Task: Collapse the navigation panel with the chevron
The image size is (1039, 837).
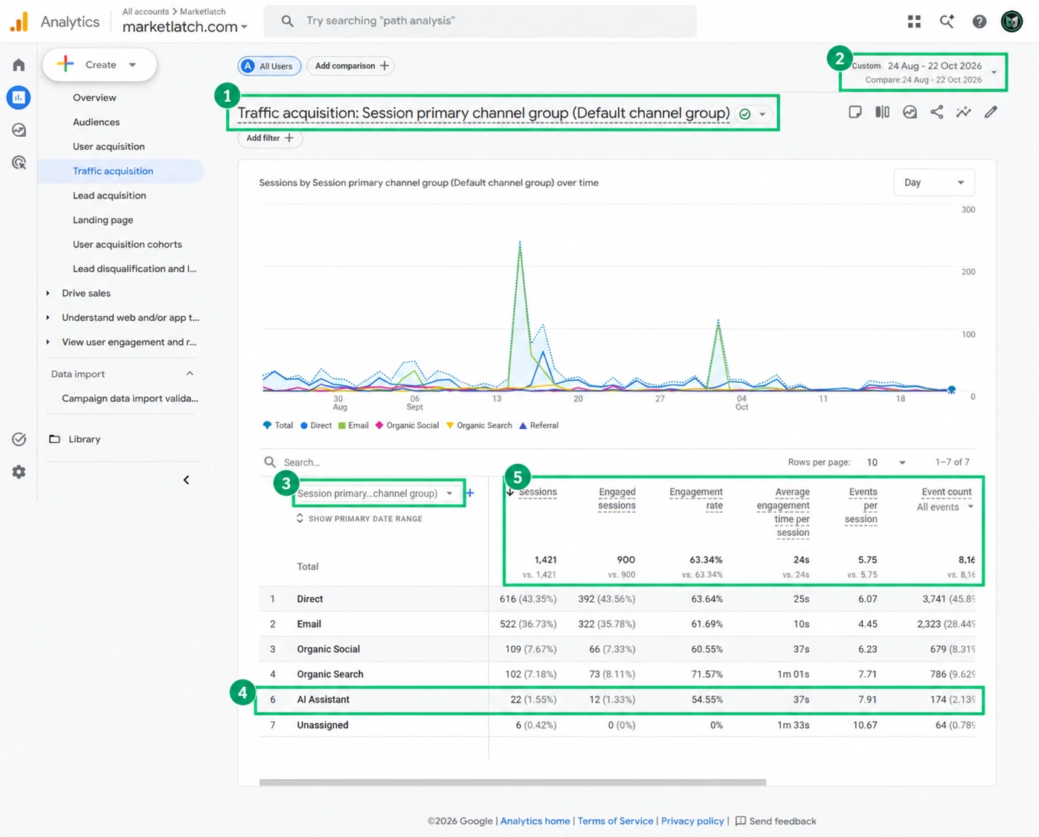Action: [186, 480]
